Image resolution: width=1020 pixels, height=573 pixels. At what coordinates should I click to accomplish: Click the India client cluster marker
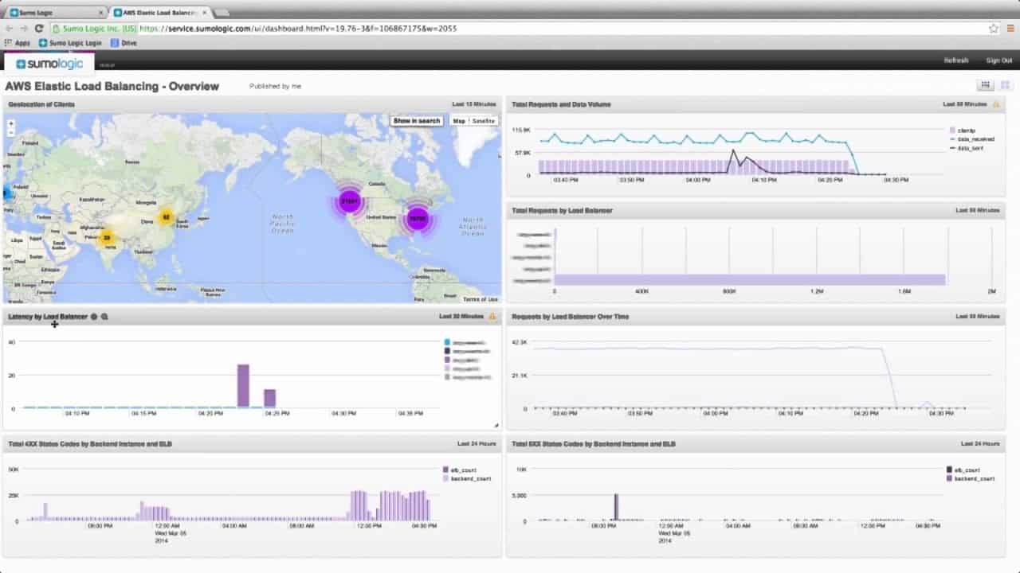click(107, 237)
